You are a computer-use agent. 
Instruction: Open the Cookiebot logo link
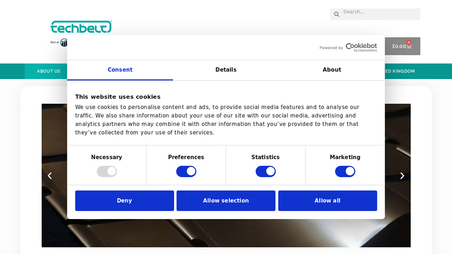click(361, 47)
